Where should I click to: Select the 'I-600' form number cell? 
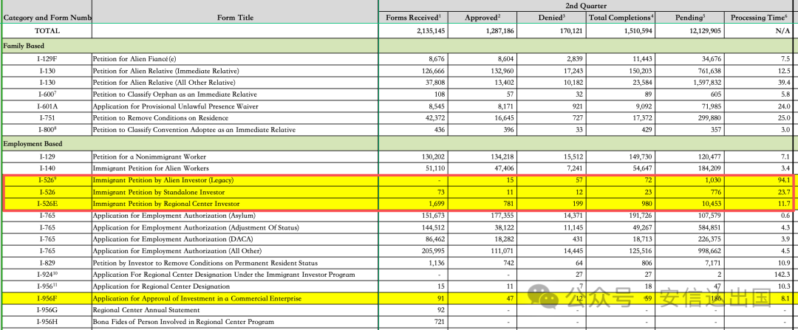coord(47,94)
